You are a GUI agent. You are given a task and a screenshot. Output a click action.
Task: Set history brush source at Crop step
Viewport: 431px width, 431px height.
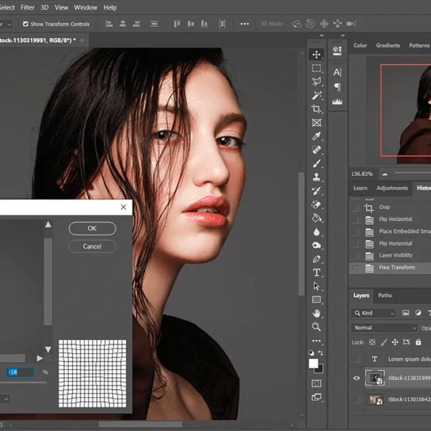coord(355,207)
